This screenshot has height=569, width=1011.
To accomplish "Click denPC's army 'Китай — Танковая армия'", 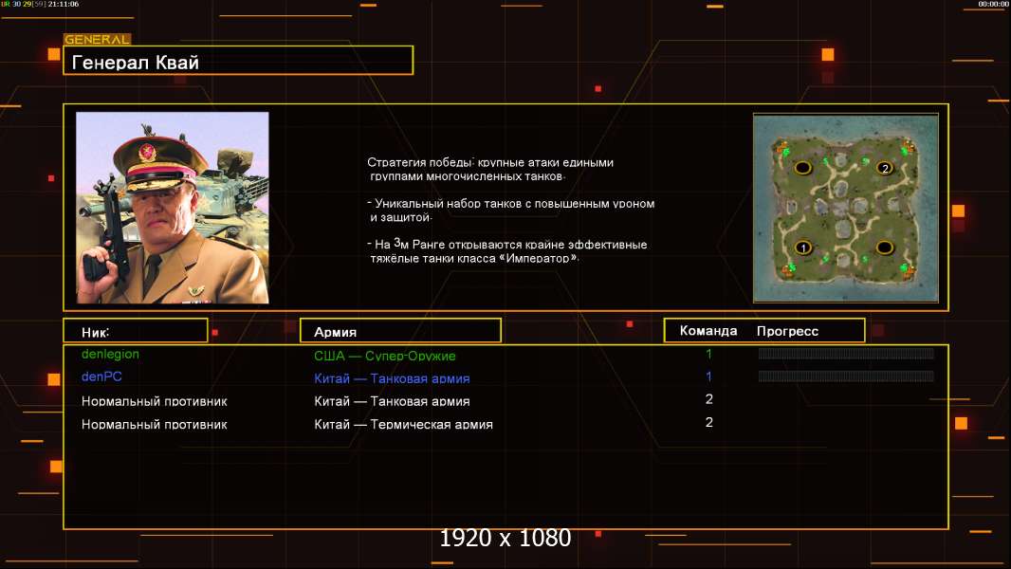I will click(392, 378).
